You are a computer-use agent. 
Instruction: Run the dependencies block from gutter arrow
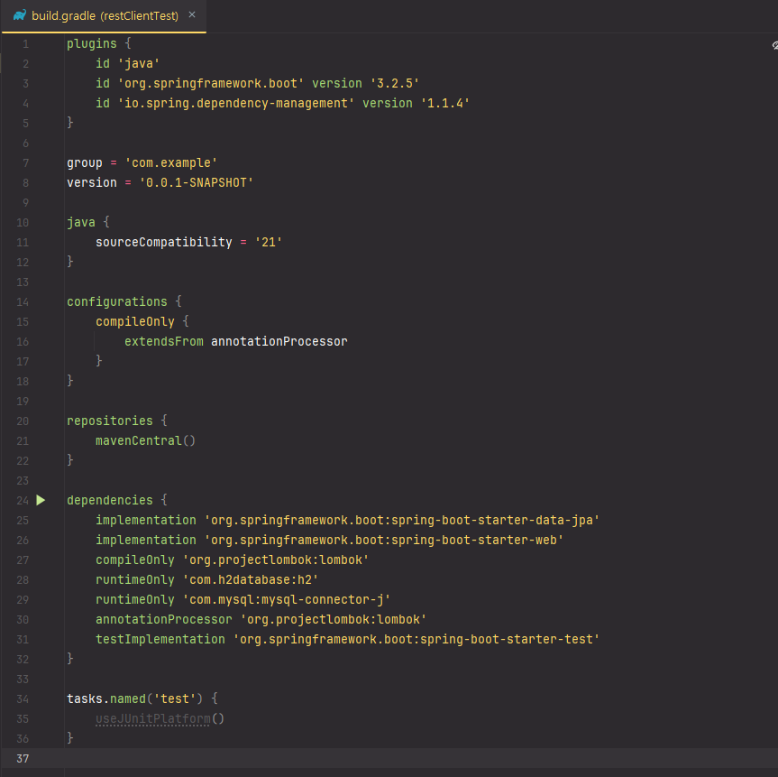[x=41, y=500]
